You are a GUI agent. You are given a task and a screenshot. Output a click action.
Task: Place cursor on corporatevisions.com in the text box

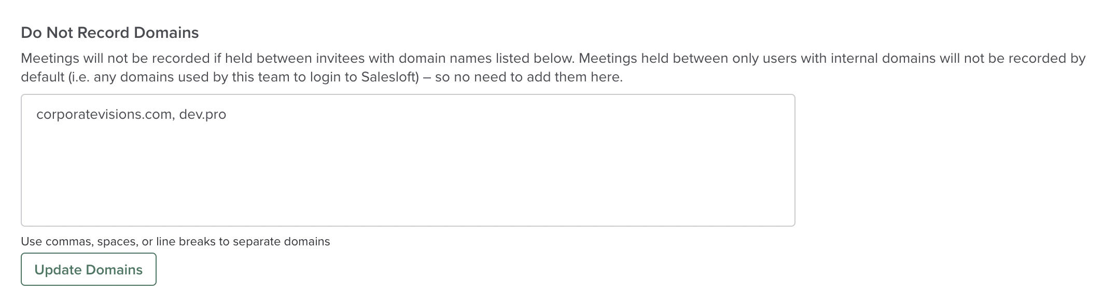click(104, 114)
